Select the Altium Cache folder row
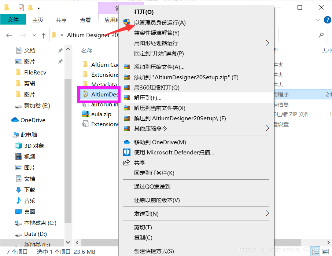The height and width of the screenshot is (256, 332). 100,65
